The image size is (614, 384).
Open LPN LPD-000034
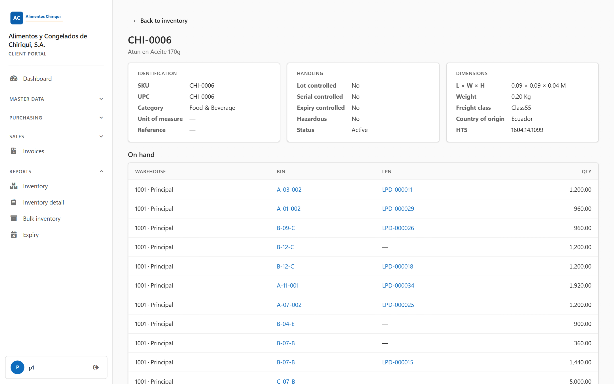click(398, 285)
